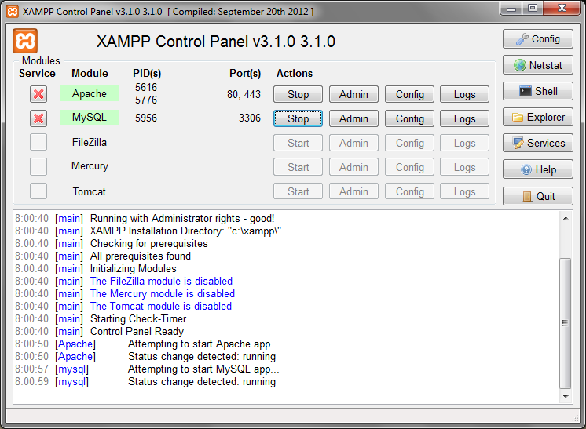
Task: Click the FileZilla module label
Action: click(x=90, y=142)
